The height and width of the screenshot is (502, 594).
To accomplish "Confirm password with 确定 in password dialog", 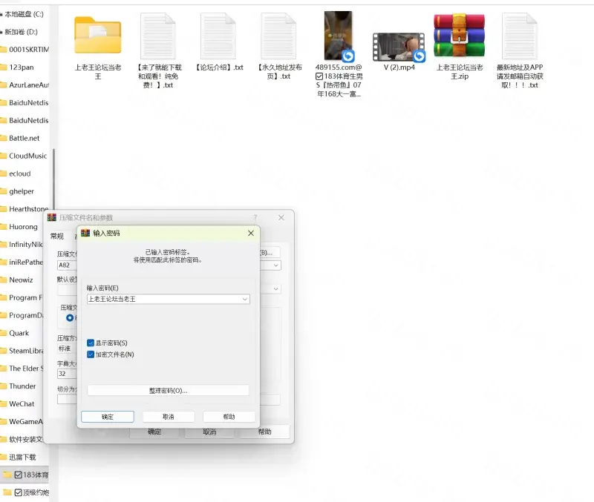I will click(108, 417).
